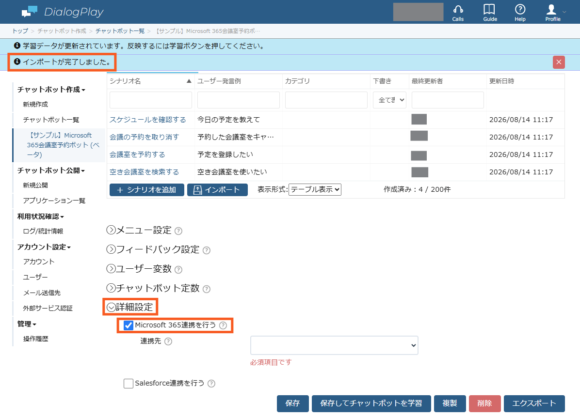Open メール送信先 in sidebar
Screen dimensions: 580x417
click(x=42, y=293)
